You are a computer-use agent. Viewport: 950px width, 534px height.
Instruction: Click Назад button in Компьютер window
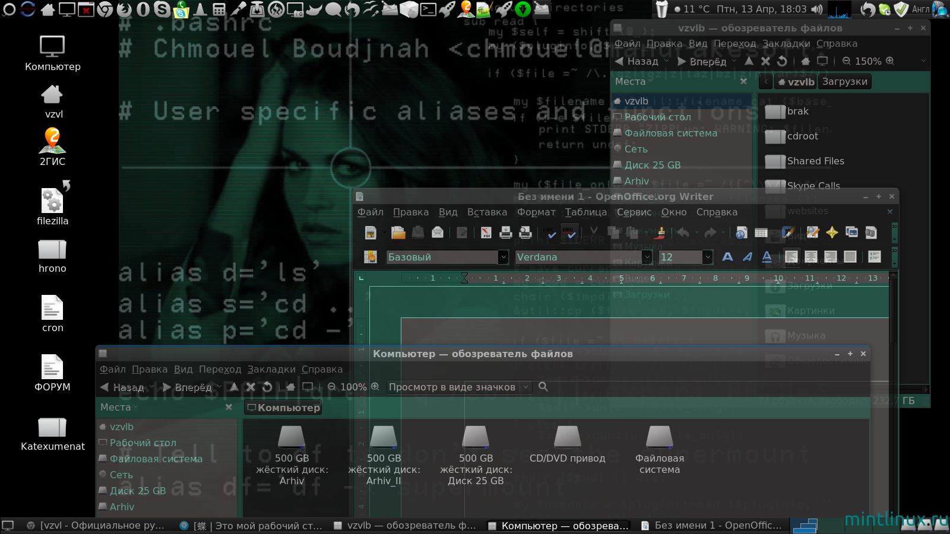coord(122,387)
